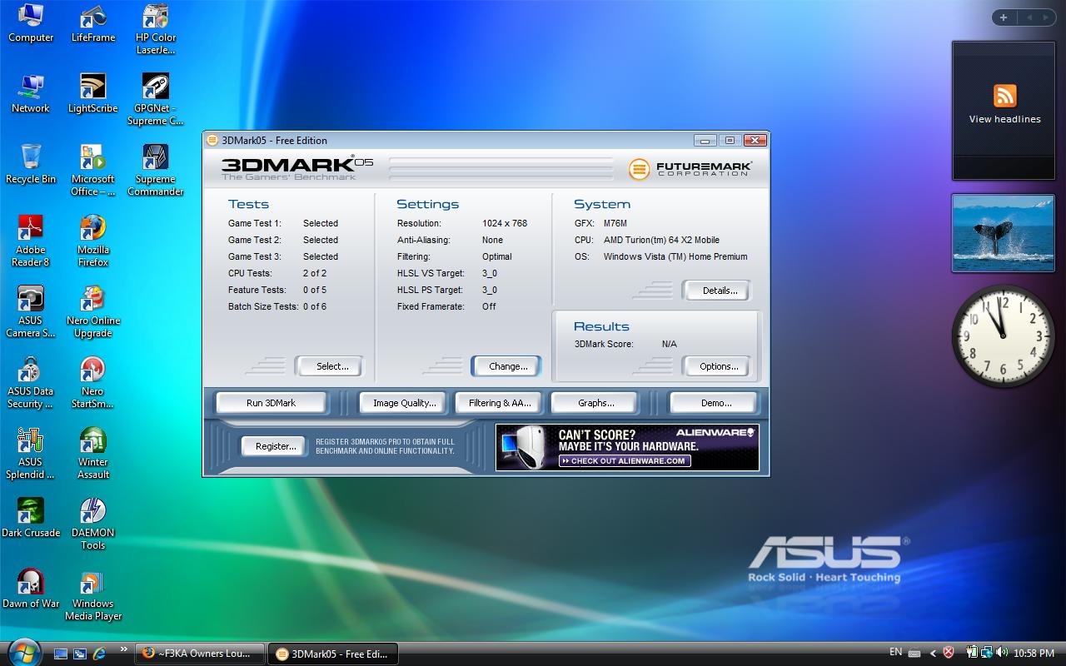
Task: Select the Microsoft Office desktop shortcut
Action: 93,171
